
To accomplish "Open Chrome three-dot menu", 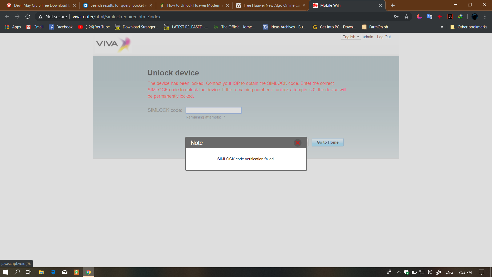I will tap(485, 17).
